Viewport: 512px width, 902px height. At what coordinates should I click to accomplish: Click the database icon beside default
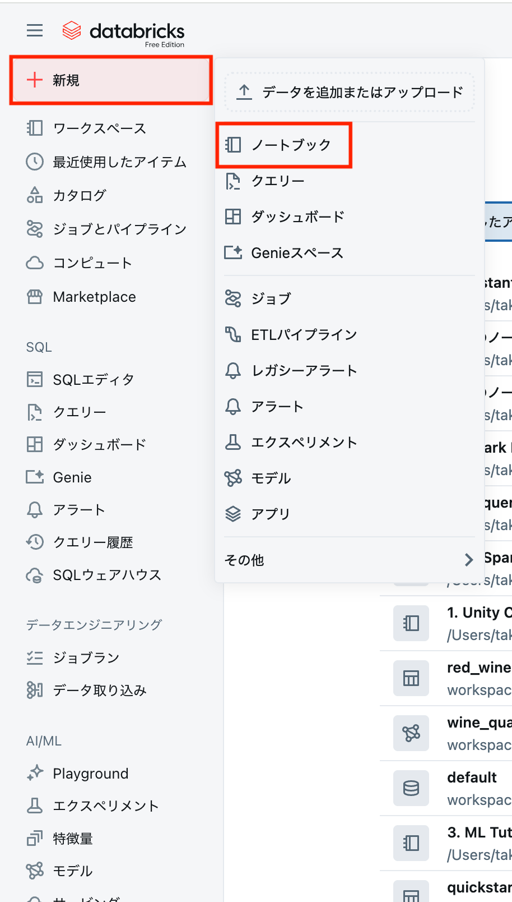(x=411, y=788)
